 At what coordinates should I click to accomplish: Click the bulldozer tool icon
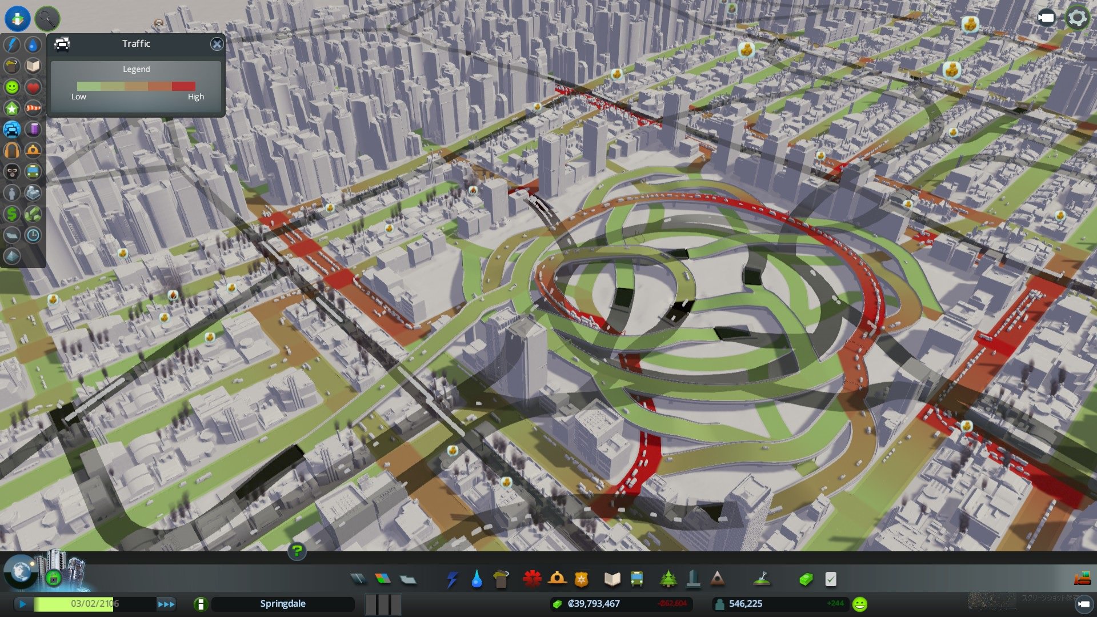point(1082,579)
